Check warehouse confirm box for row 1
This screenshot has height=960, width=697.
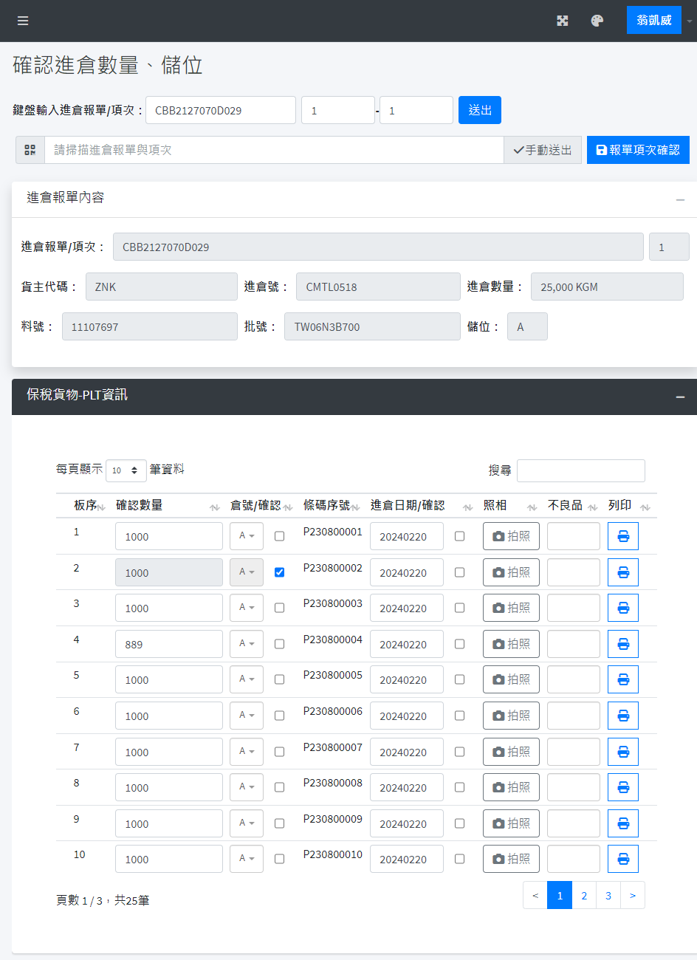tap(279, 536)
